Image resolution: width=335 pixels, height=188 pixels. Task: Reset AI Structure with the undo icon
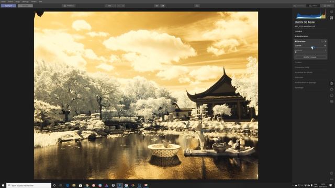click(x=322, y=41)
